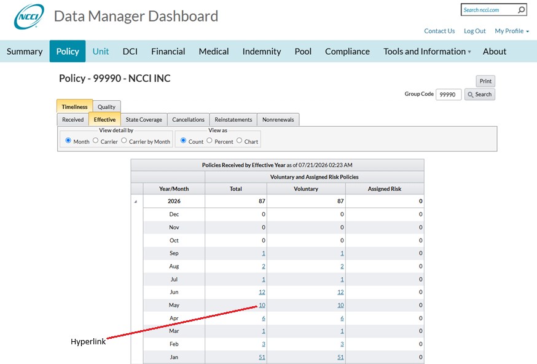Image resolution: width=537 pixels, height=364 pixels.
Task: Select the Carrier by Month radio button
Action: (x=124, y=141)
